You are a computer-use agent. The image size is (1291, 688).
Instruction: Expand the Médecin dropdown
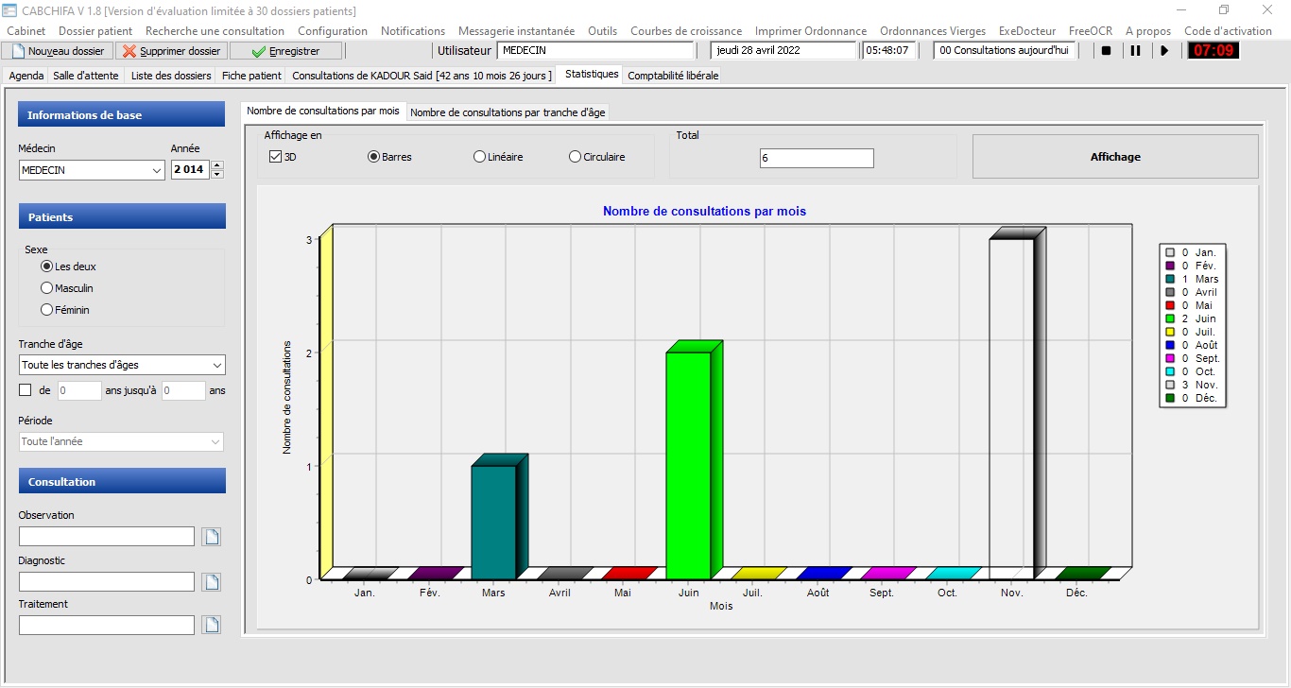tap(156, 171)
